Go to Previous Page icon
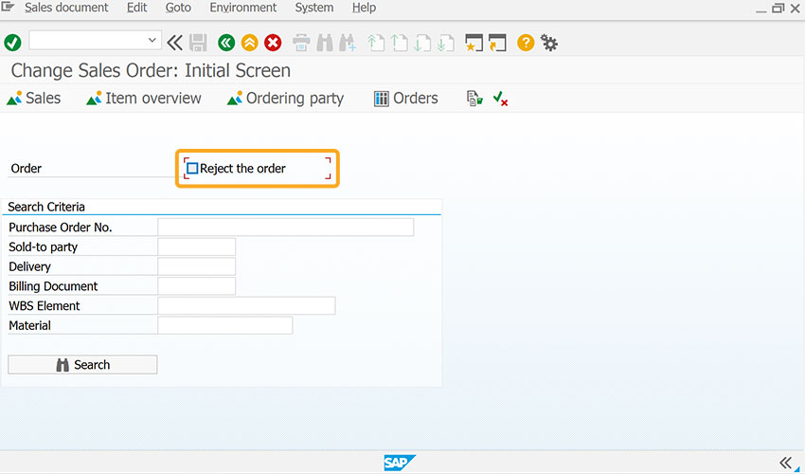This screenshot has width=805, height=474. coord(400,43)
